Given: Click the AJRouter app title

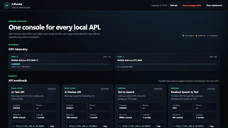Looking at the screenshot, I should 17,4.
